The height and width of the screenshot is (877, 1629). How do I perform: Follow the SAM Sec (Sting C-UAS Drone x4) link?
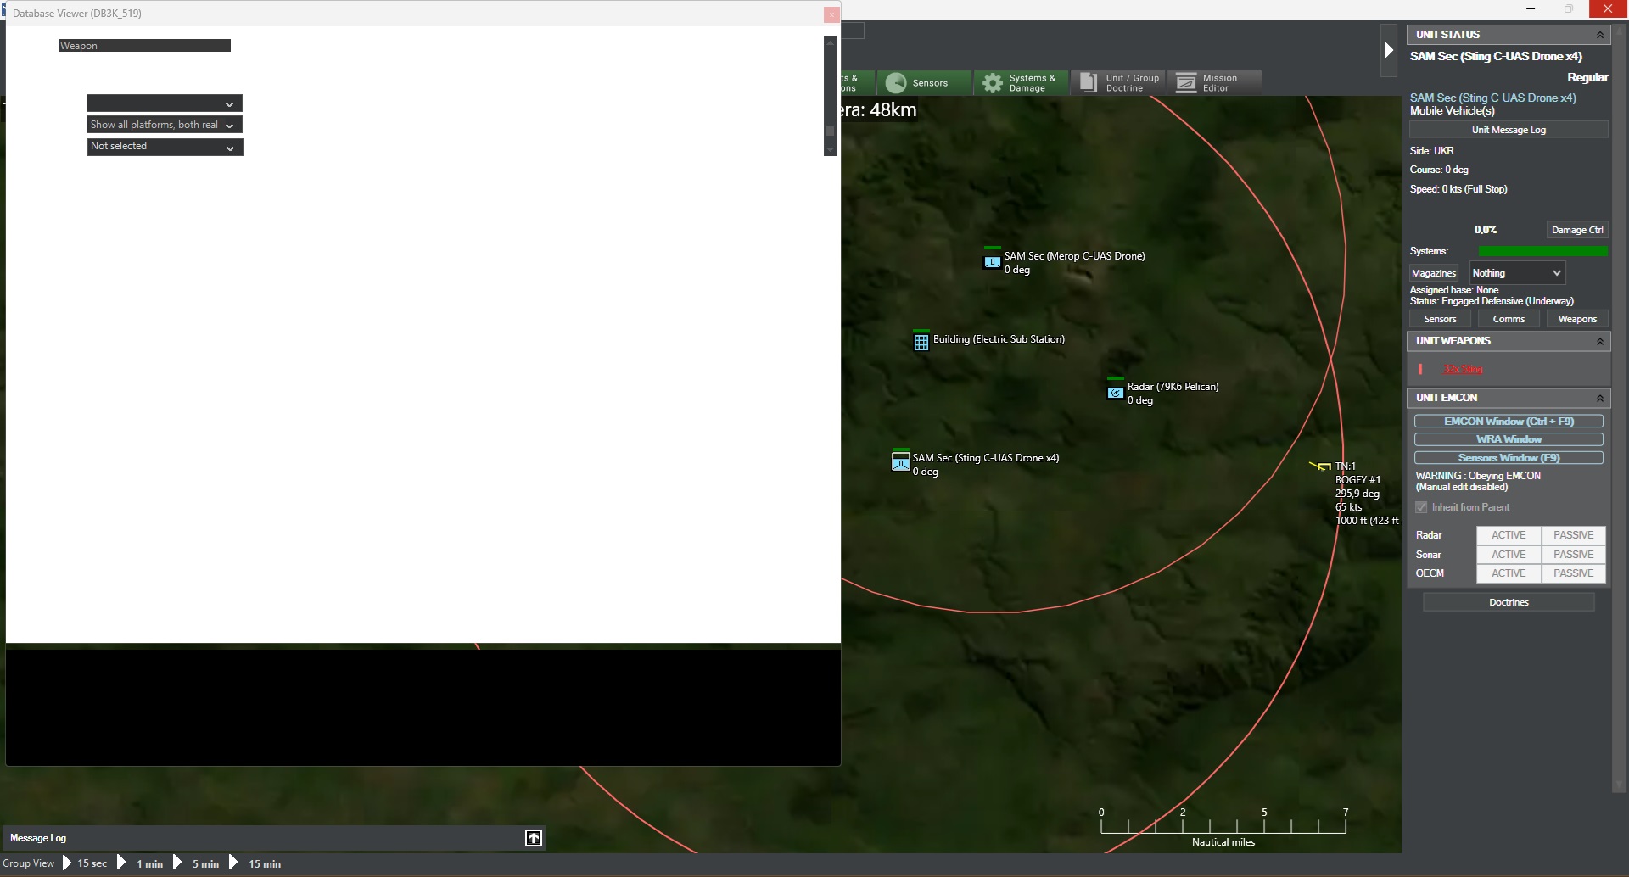coord(1493,98)
